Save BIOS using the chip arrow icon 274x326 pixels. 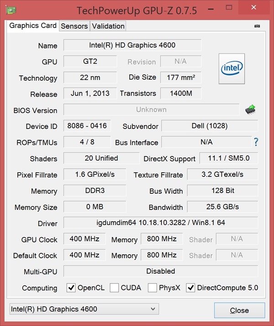tap(250, 109)
